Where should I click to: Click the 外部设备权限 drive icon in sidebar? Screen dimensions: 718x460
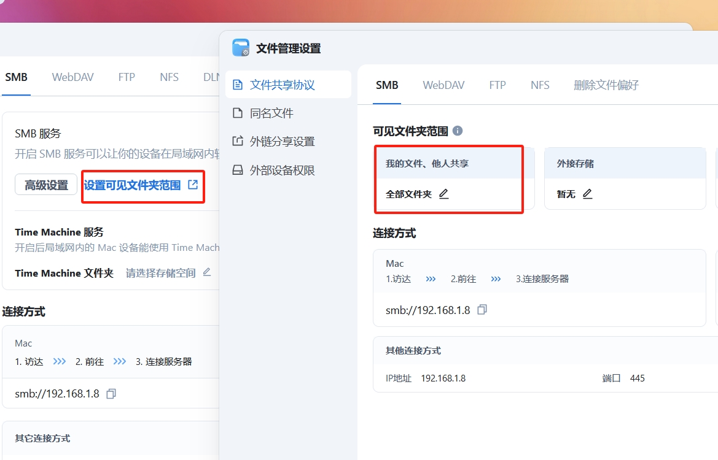click(x=238, y=170)
